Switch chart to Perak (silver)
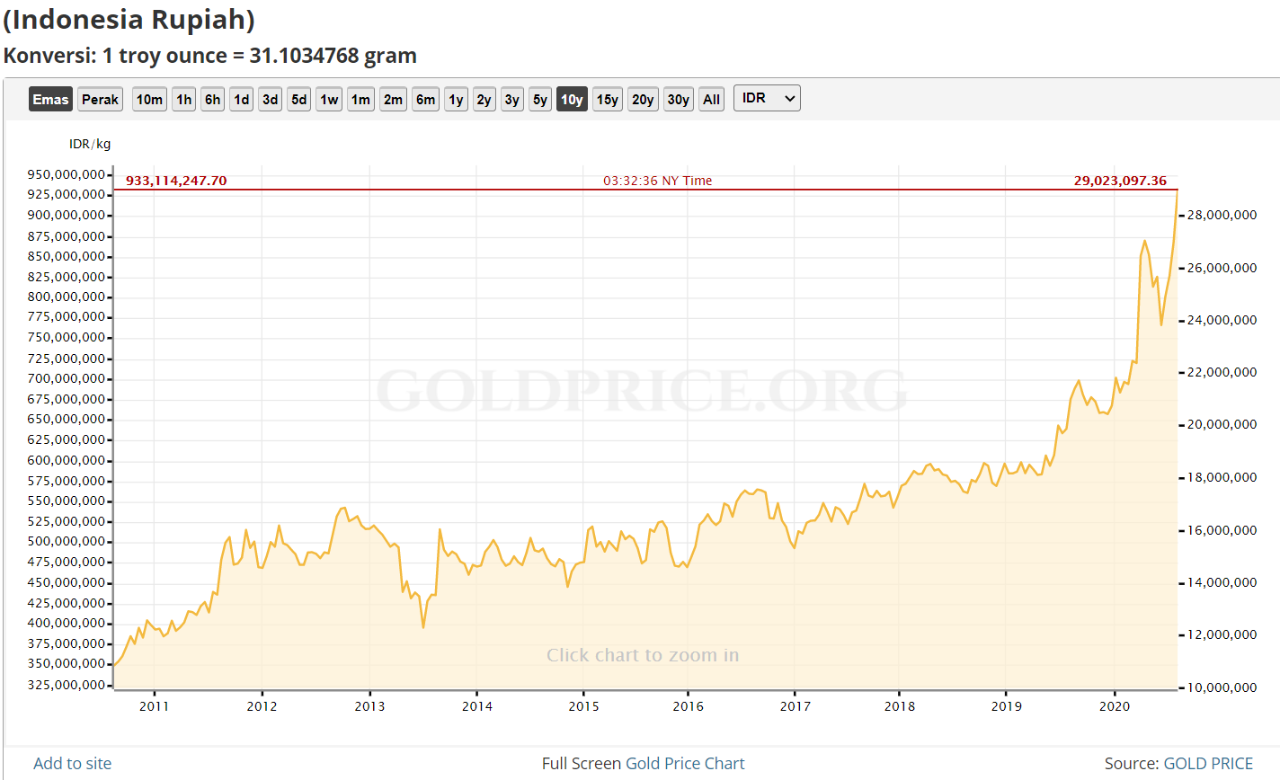The image size is (1280, 780). (100, 100)
